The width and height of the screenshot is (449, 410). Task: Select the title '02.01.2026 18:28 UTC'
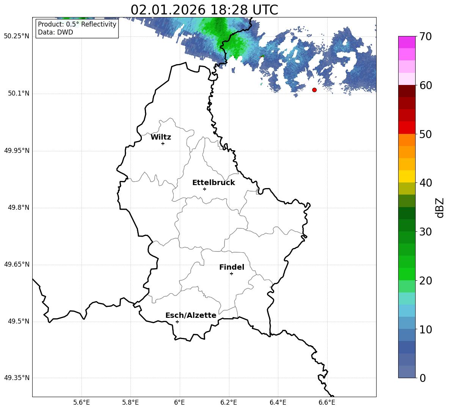[204, 10]
